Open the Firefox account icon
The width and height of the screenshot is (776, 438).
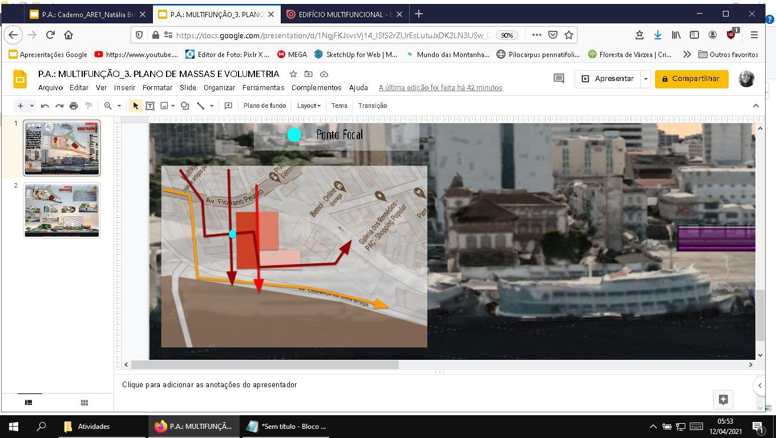[x=713, y=35]
